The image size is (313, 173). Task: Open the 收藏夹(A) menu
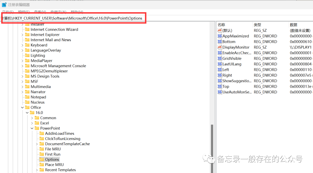58,12
